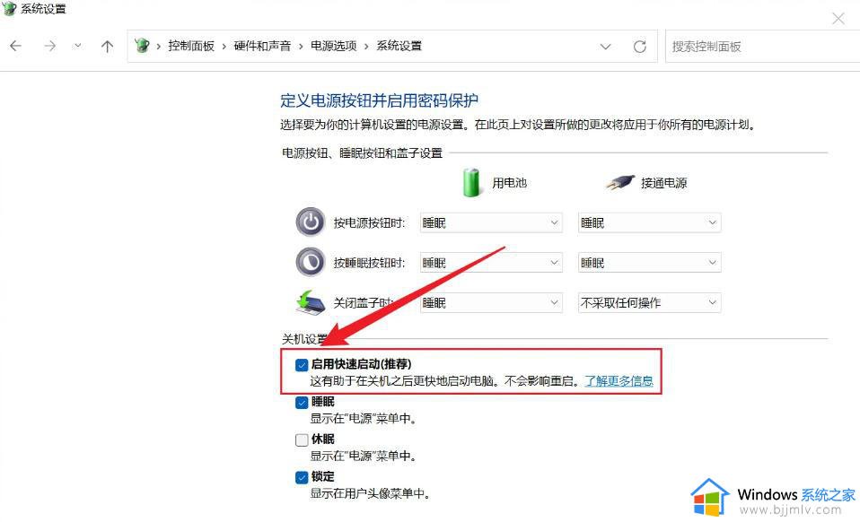Close the 系统设置 window
860x522 pixels.
[838, 19]
